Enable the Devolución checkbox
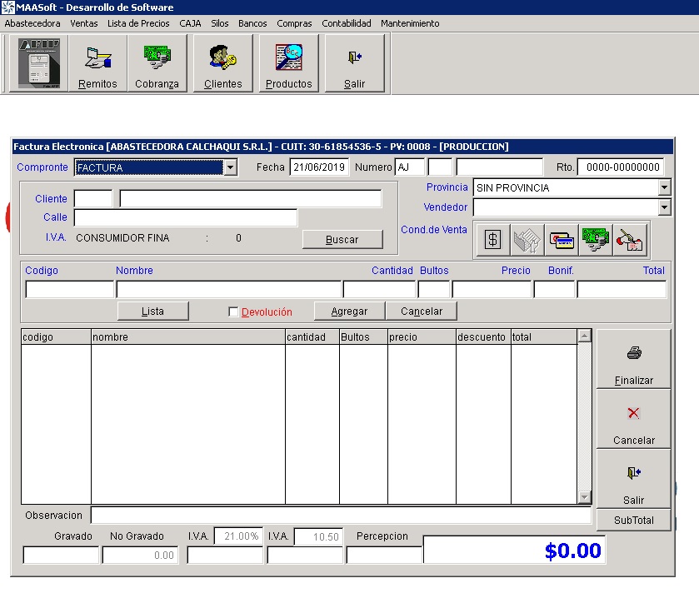This screenshot has width=699, height=608. [234, 311]
